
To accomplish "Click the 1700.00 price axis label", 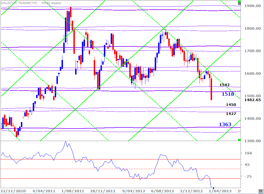I will point(252,51).
